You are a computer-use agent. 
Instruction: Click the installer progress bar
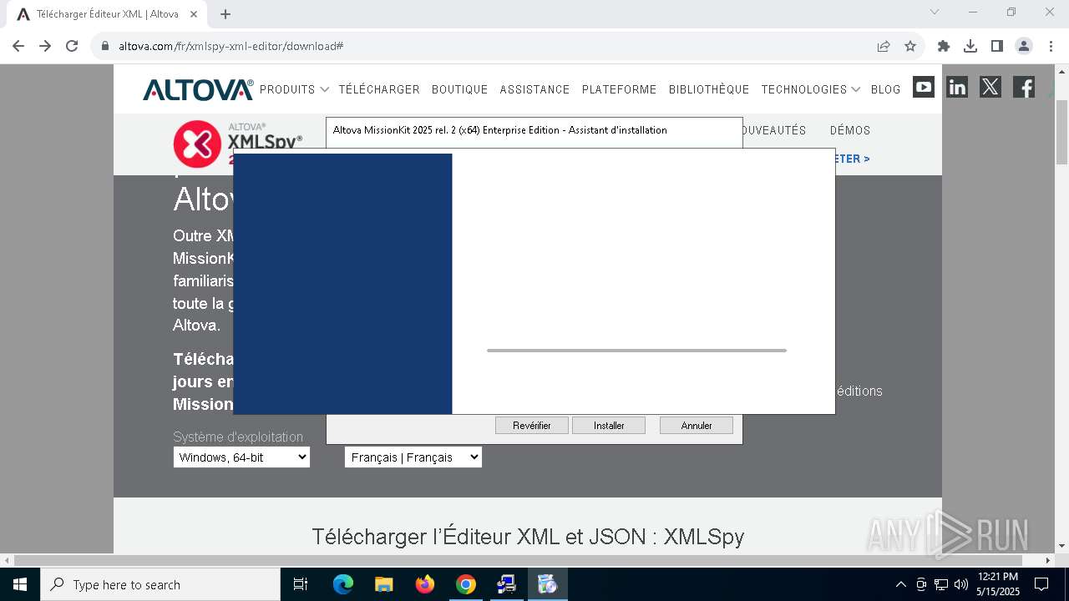pos(636,351)
